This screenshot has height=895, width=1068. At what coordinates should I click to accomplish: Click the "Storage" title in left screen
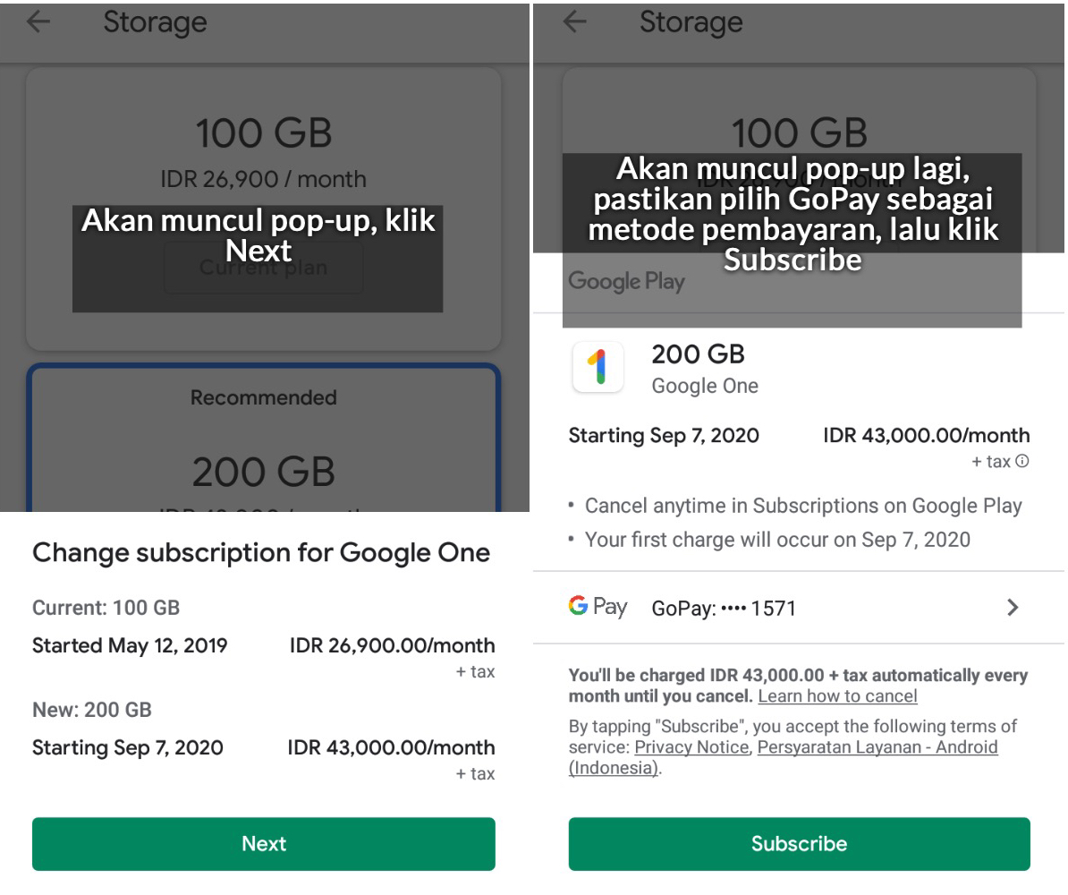click(155, 23)
